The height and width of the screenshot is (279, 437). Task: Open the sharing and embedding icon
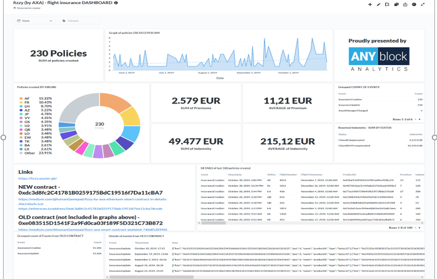pyautogui.click(x=405, y=5)
